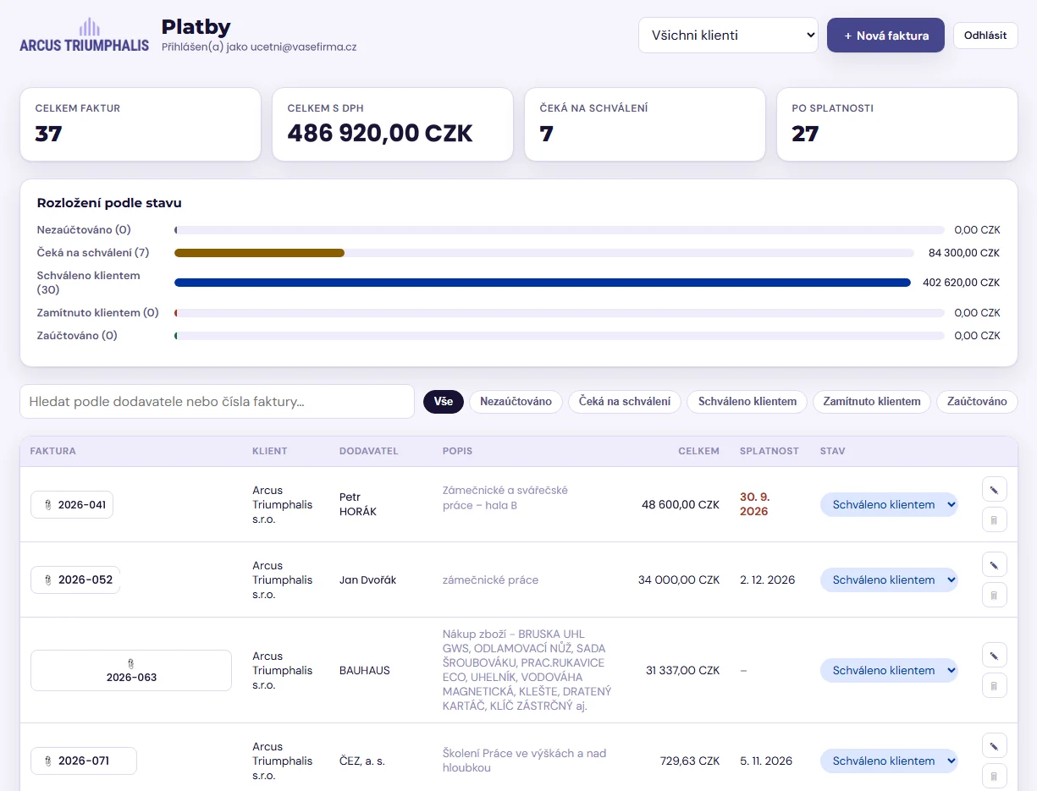Viewport: 1037px width, 791px height.
Task: Open the 2026-052 invoice attachment button
Action: 75,580
